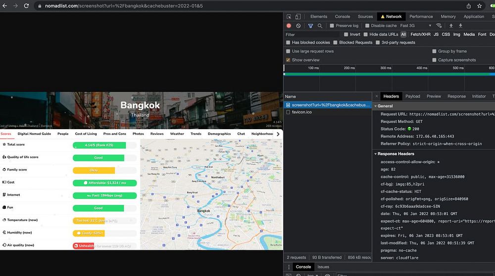Open network conditions wifi icon
This screenshot has height=276, width=495.
pos(439,26)
